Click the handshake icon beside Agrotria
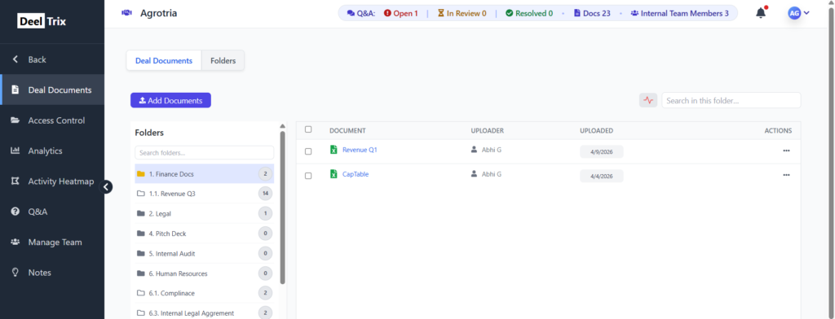 pyautogui.click(x=126, y=13)
